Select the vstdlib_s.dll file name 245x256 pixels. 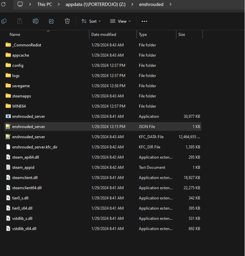point(22,218)
